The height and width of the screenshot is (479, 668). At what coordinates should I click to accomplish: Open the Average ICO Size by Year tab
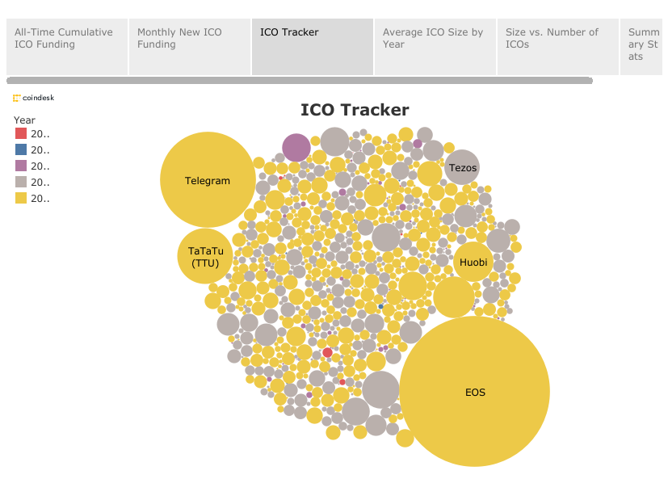pyautogui.click(x=435, y=47)
